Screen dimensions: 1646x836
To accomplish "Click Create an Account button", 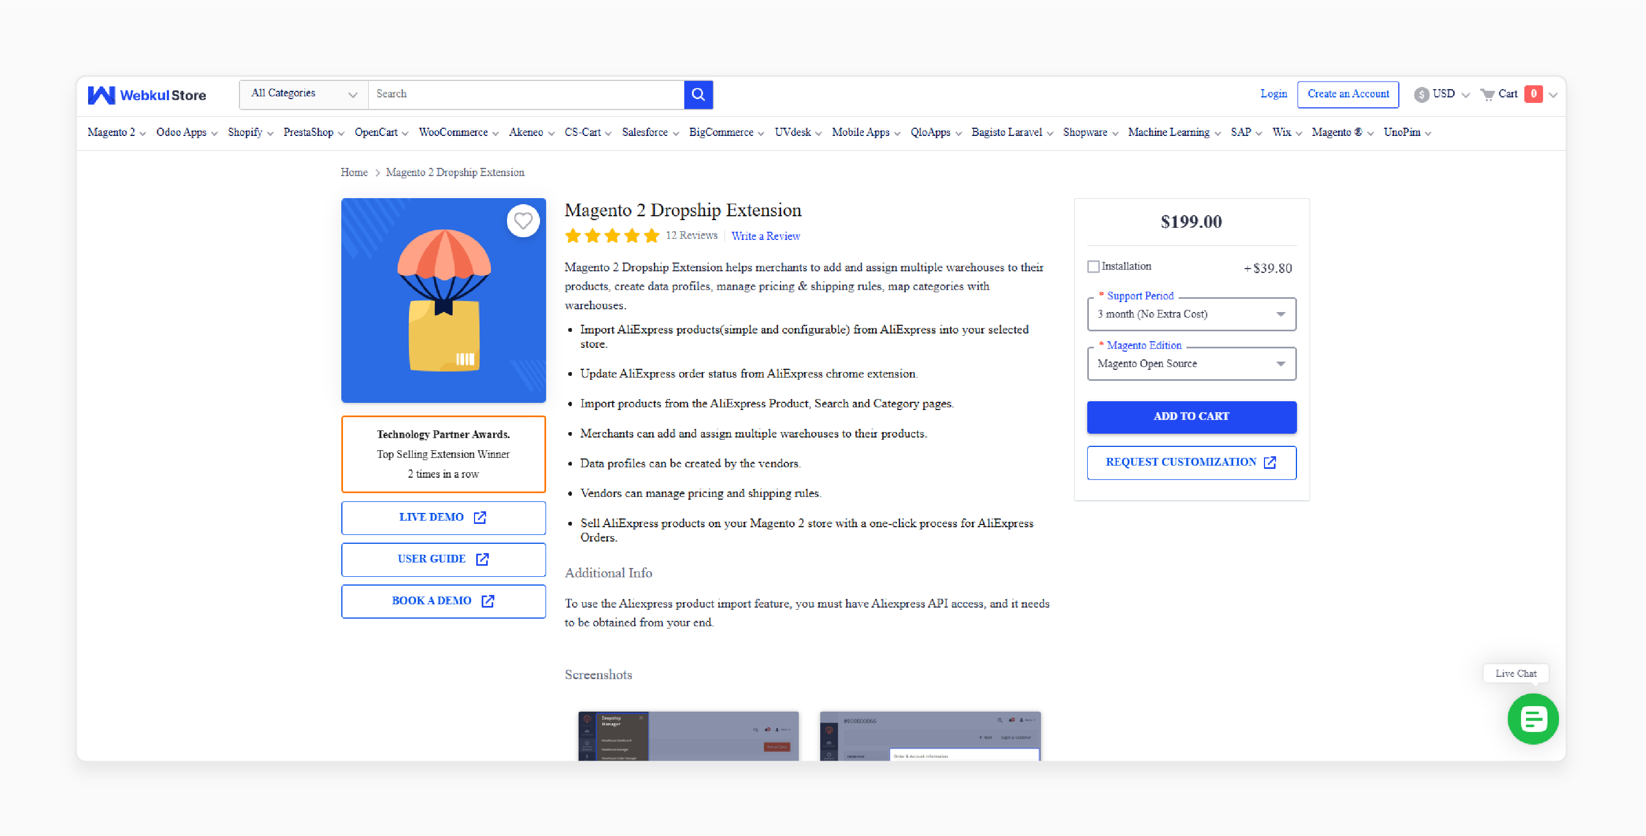I will click(x=1348, y=95).
